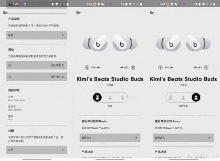Tap right earbud 右 icon on 通透模式 screen
Image resolution: width=220 pixels, height=161 pixels.
206,68
